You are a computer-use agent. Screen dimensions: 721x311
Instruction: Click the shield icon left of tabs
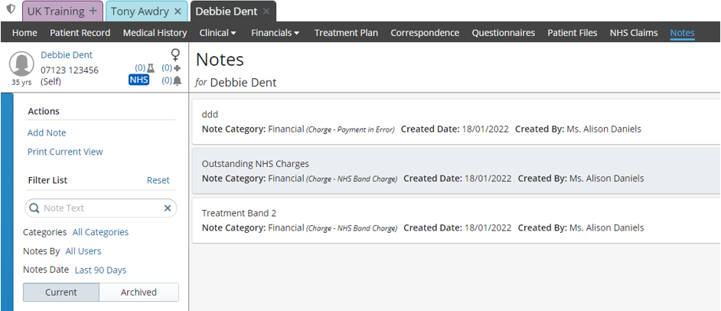tap(10, 8)
